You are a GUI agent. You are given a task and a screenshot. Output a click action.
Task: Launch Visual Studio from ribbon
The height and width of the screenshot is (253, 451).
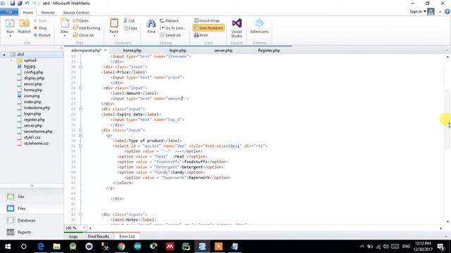[x=237, y=28]
